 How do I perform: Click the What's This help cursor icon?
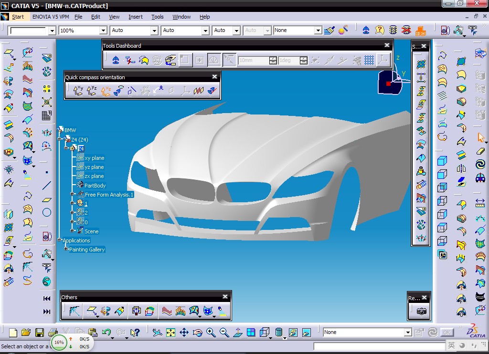(x=135, y=333)
